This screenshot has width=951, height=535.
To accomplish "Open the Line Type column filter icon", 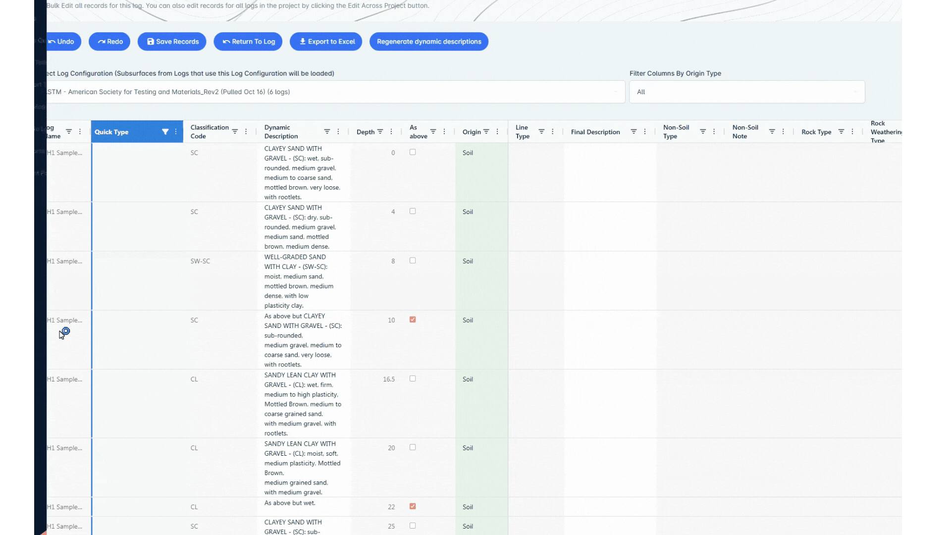I will click(x=541, y=131).
